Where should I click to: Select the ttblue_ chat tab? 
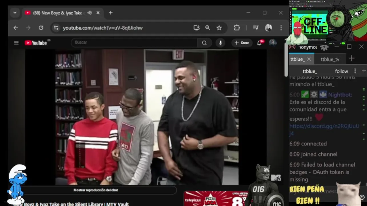tap(298, 59)
